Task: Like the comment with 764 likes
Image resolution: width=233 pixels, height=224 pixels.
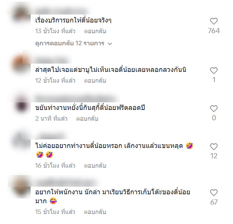Action: (x=214, y=21)
